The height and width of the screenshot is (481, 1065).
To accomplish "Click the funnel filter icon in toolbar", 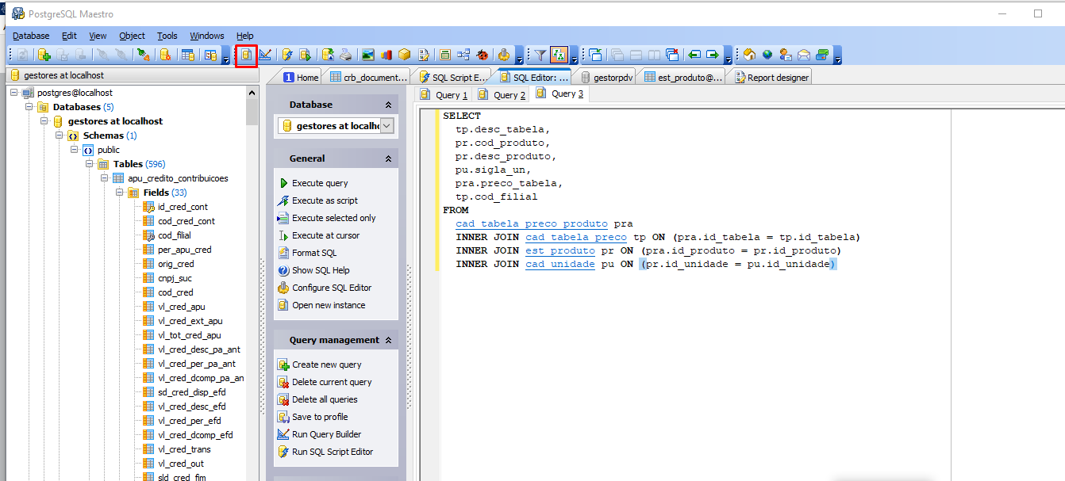I will (x=540, y=55).
